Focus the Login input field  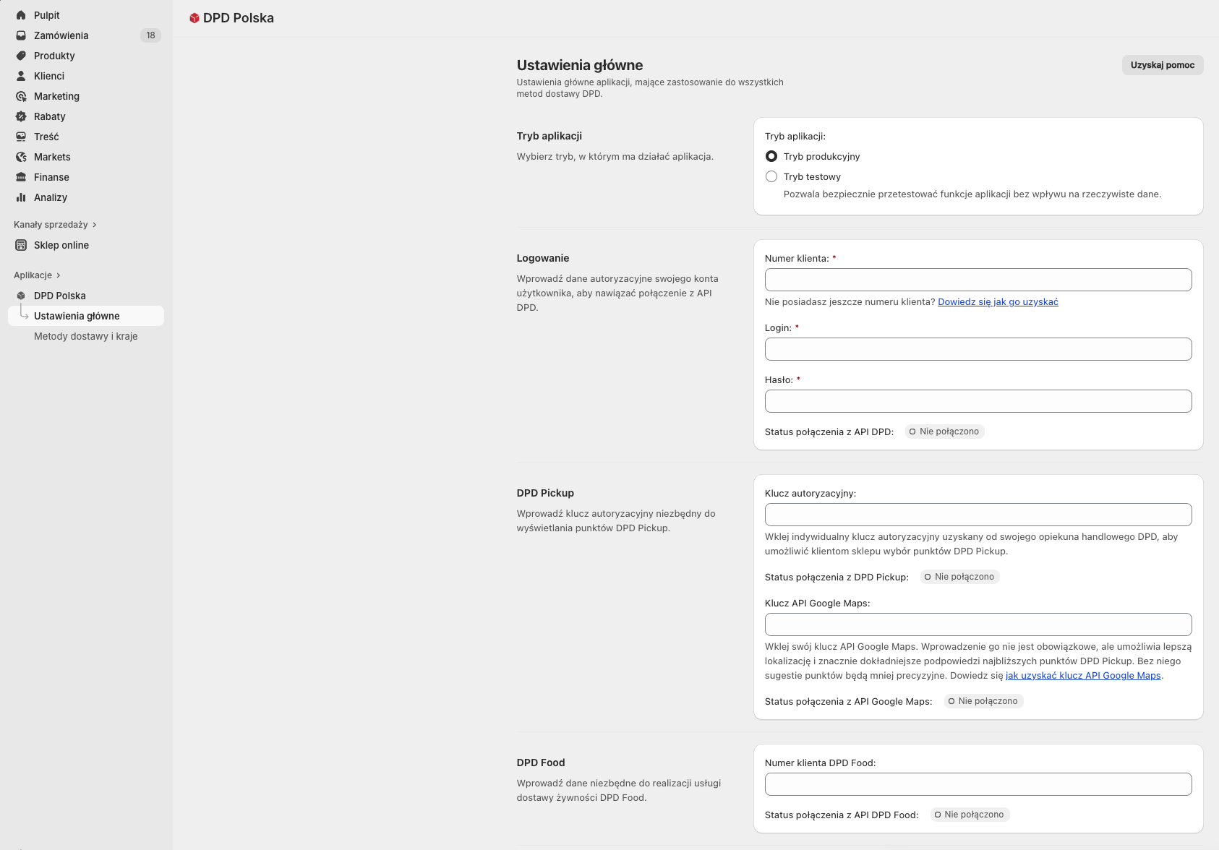coord(978,349)
